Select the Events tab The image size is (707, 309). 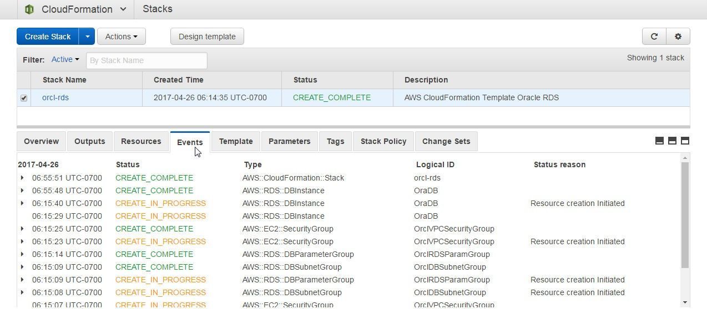click(x=190, y=142)
